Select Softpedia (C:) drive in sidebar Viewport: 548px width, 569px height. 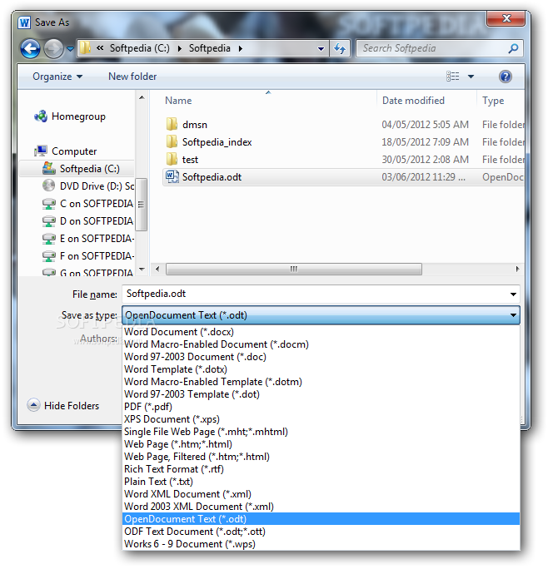pyautogui.click(x=77, y=169)
